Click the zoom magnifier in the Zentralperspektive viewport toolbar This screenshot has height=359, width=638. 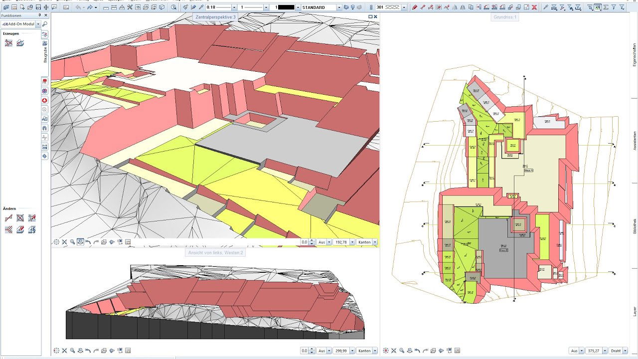[72, 242]
